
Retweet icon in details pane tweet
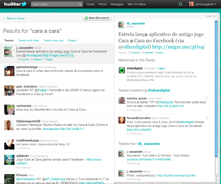tap(143, 52)
